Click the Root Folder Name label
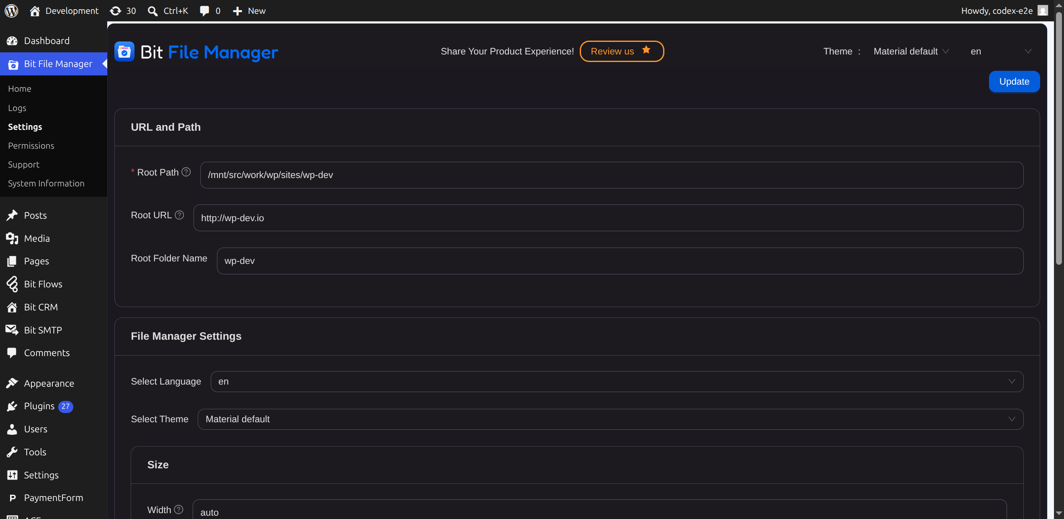This screenshot has width=1064, height=519. tap(169, 258)
